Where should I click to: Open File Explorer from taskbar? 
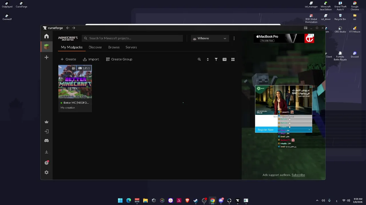click(x=145, y=200)
